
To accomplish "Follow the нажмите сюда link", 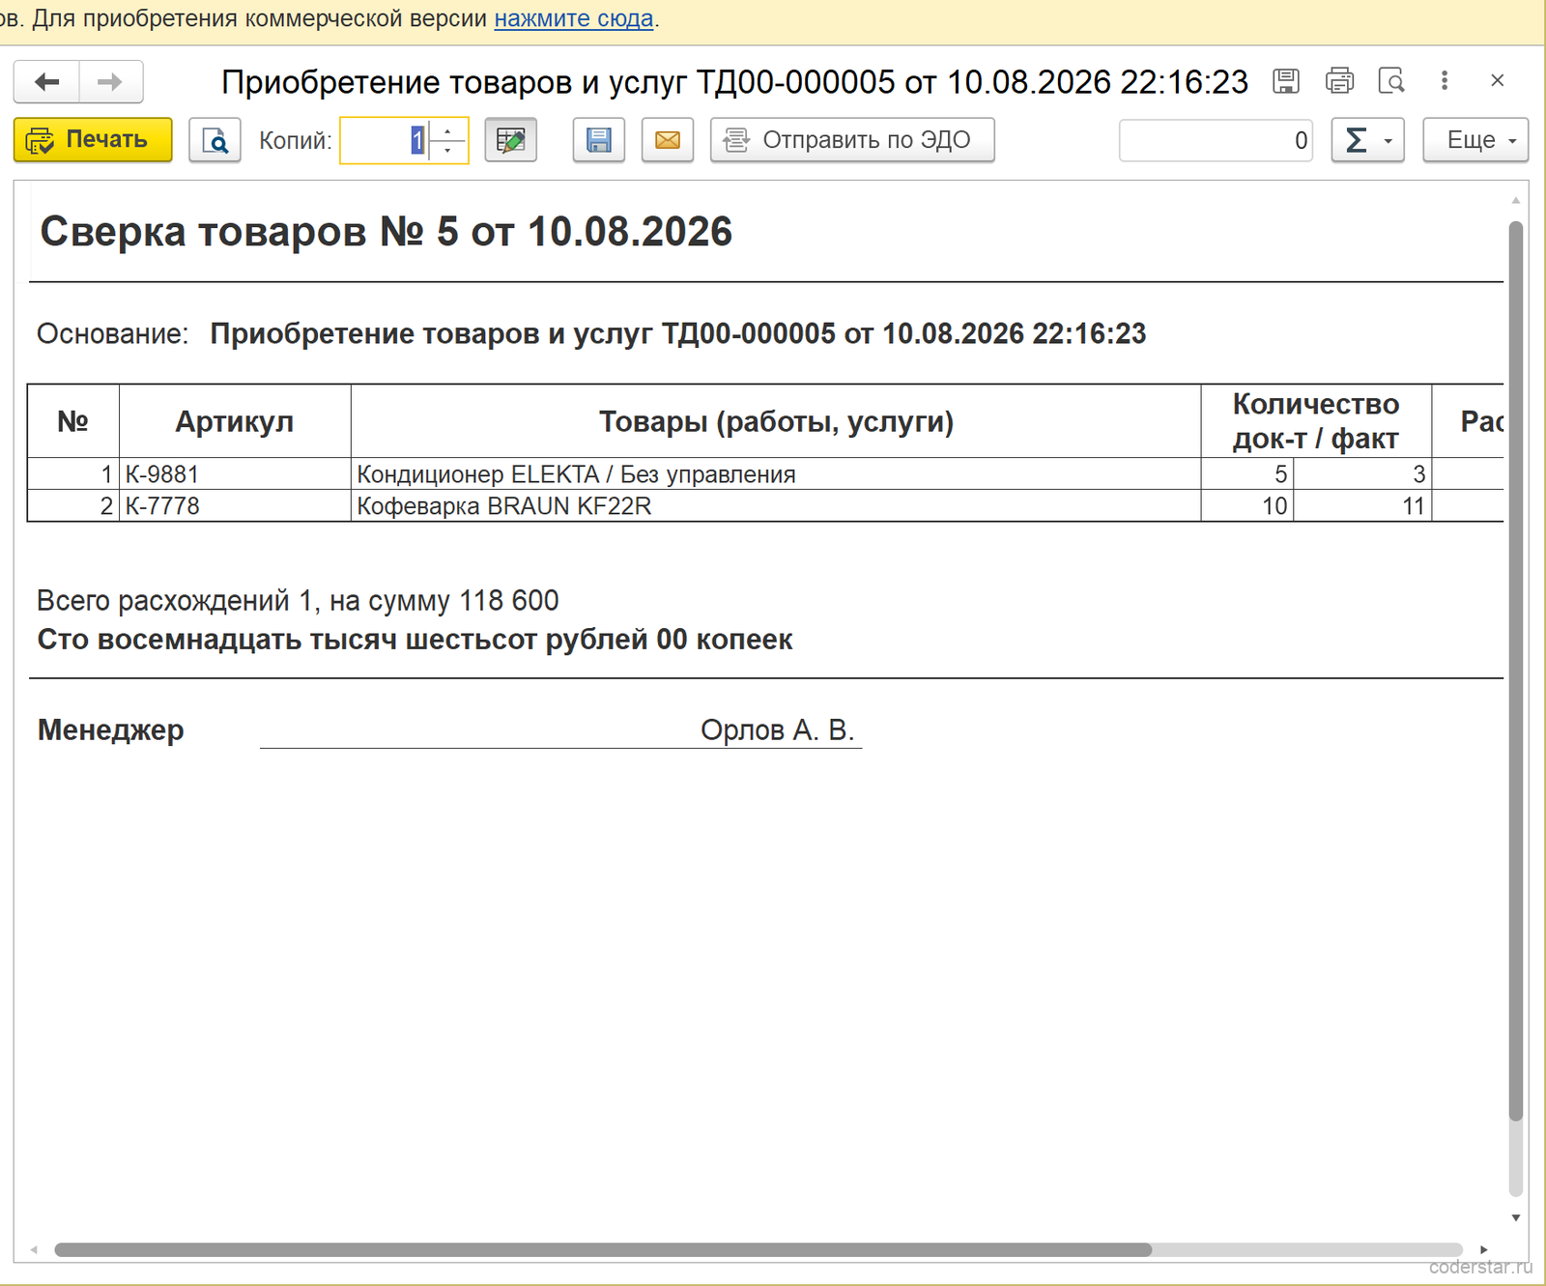I will [574, 18].
